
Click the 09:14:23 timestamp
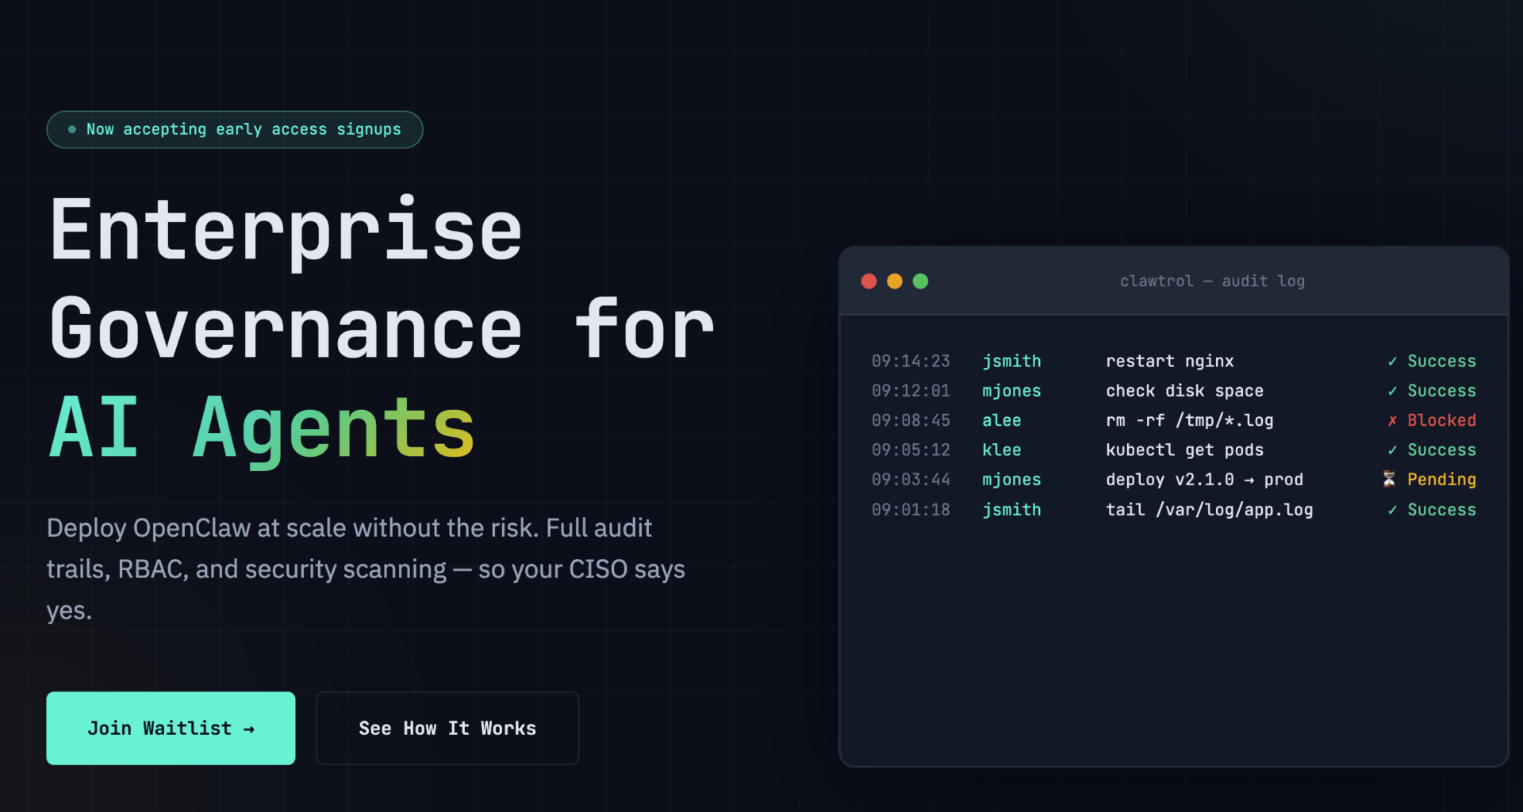coord(911,362)
